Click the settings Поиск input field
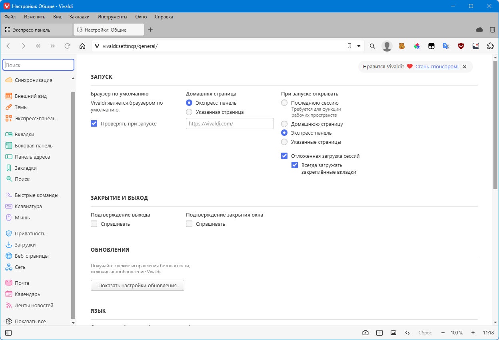The height and width of the screenshot is (340, 499). (x=38, y=65)
